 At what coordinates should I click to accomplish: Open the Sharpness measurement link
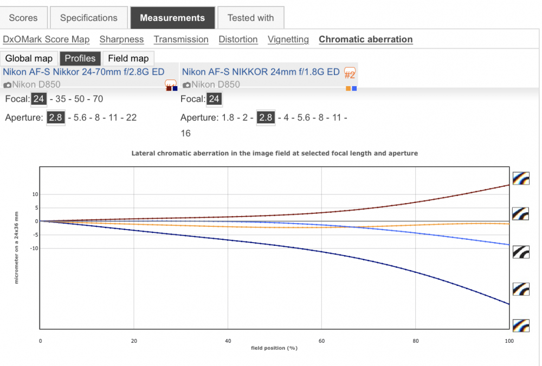(121, 40)
